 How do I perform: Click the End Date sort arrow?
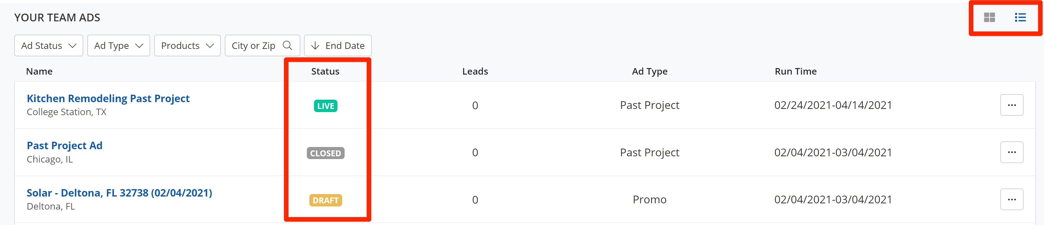[x=315, y=45]
